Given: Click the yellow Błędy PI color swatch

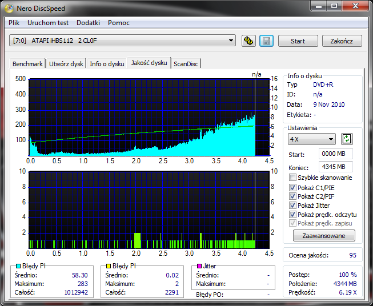Looking at the screenshot, I should (109, 266).
